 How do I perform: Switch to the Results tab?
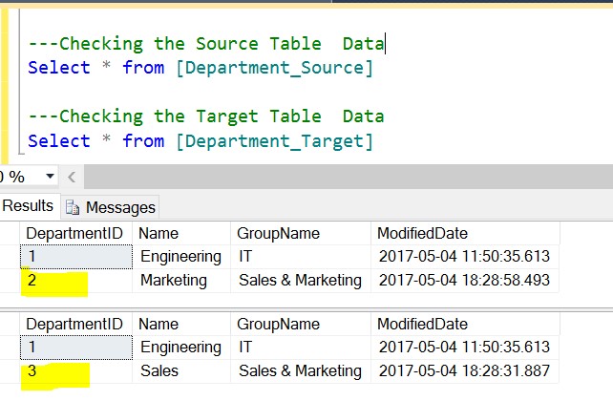pos(28,206)
